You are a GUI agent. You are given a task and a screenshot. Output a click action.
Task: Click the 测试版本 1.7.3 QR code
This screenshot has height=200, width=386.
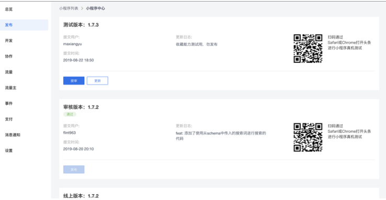click(308, 49)
